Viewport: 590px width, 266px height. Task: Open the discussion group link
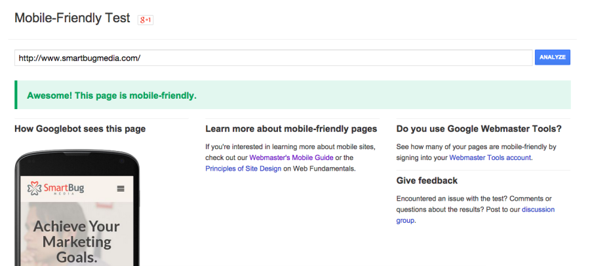(475, 215)
